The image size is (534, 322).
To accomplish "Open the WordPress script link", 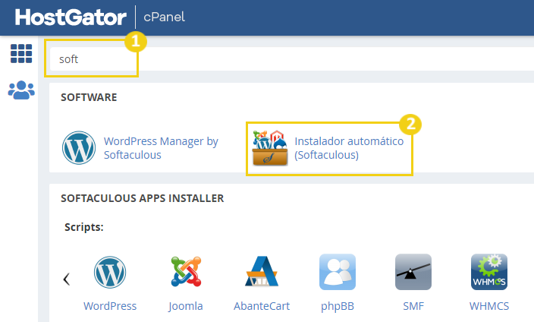I will click(110, 306).
